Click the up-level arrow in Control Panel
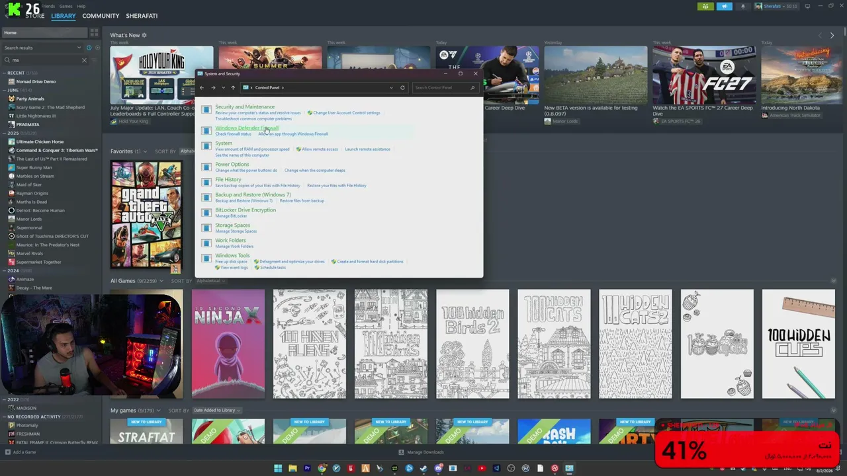 (233, 87)
